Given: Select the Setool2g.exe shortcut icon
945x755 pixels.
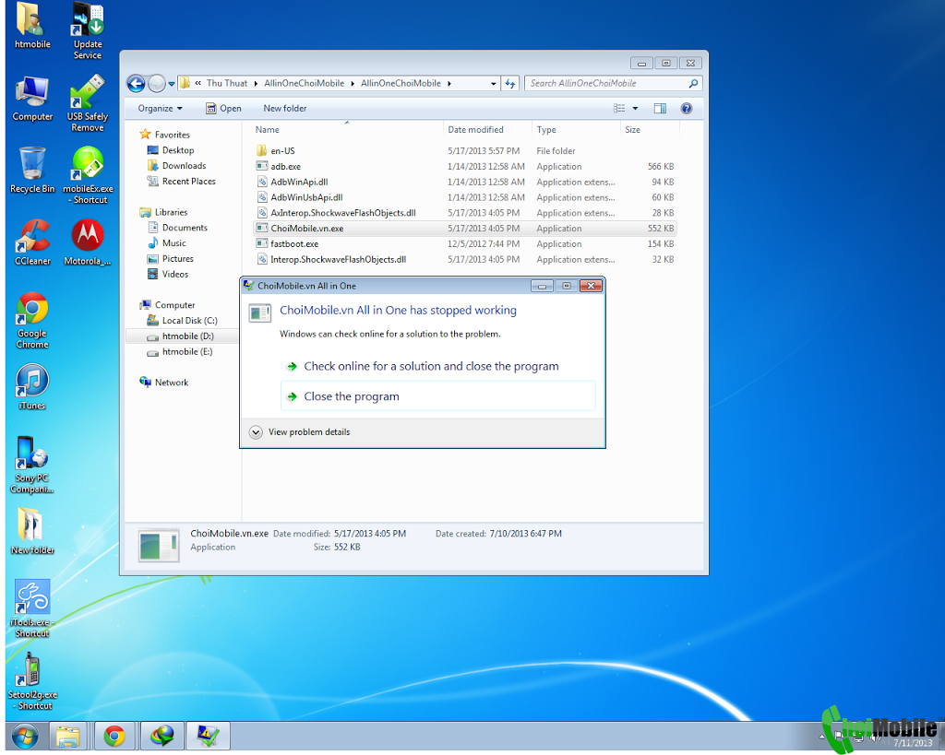Looking at the screenshot, I should [32, 681].
